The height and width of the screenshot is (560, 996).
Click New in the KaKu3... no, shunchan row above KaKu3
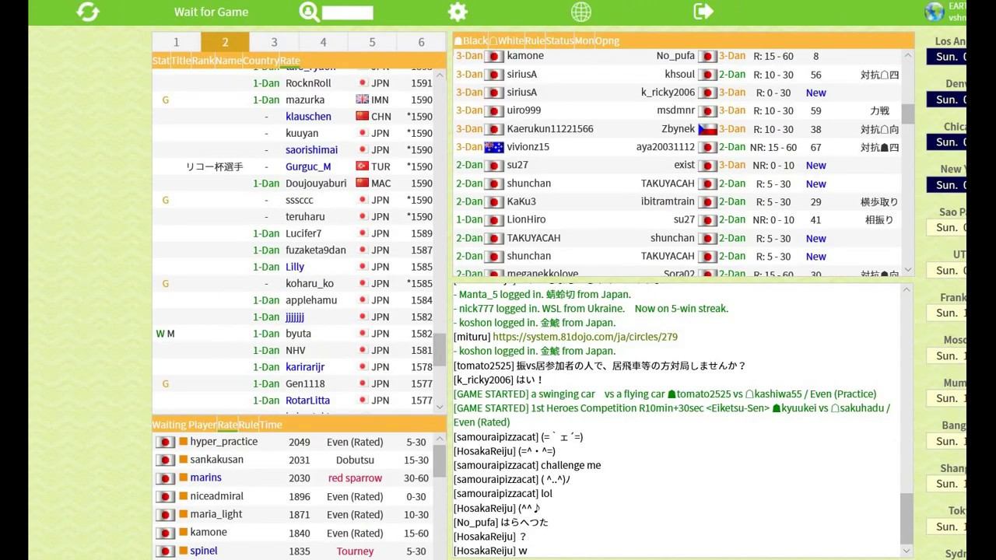[x=816, y=184]
